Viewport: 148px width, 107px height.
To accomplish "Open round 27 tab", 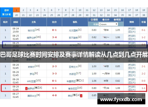I will point(66,15).
